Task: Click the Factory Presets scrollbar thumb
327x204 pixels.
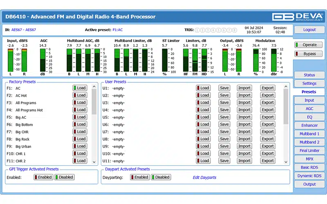Action: (94, 102)
